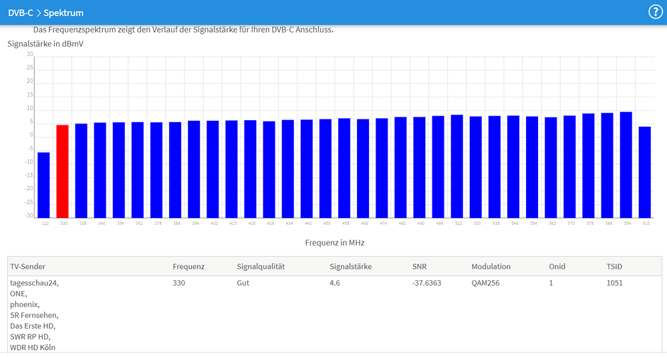This screenshot has height=357, width=667.
Task: Select the 402 MHz spectrum bar
Action: (213, 169)
